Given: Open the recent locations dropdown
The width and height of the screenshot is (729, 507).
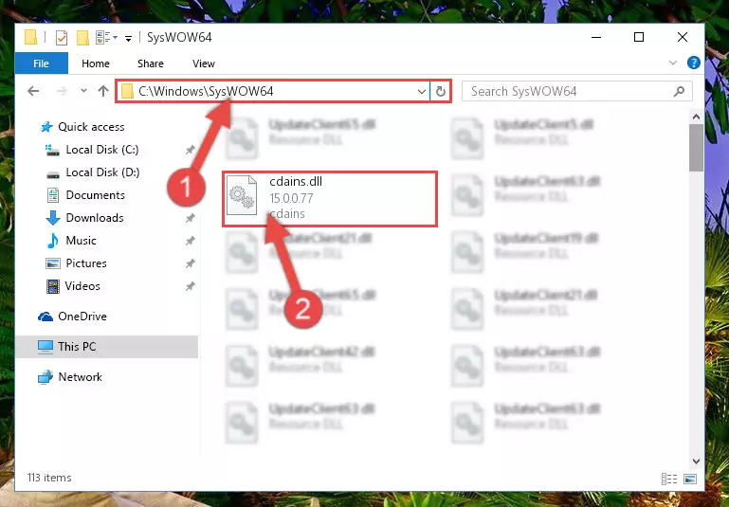Looking at the screenshot, I should (x=83, y=91).
